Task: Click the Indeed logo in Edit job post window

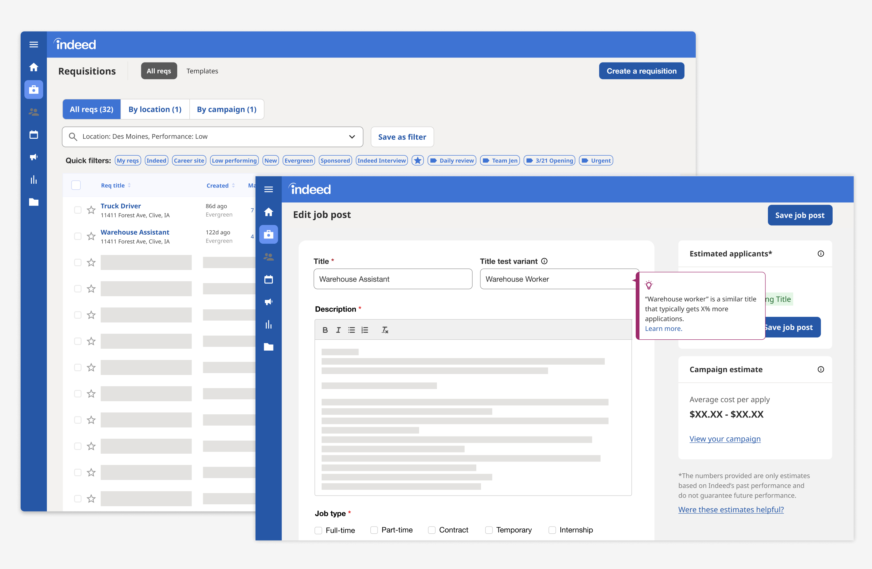Action: click(310, 189)
